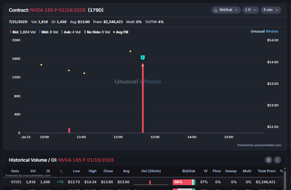Click the scrollbar up arrow in table
This screenshot has width=291, height=190.
[x=285, y=168]
